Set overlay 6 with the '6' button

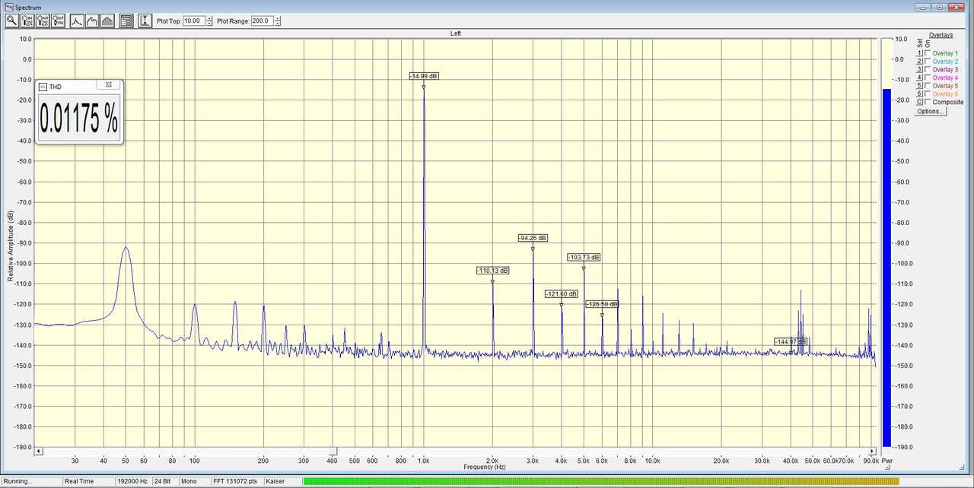pos(919,93)
